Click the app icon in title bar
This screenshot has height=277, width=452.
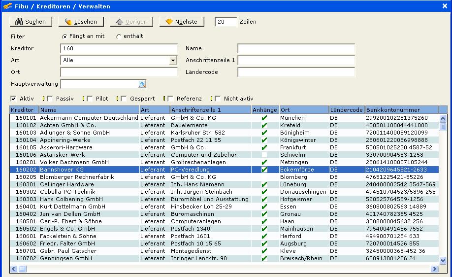(8, 6)
